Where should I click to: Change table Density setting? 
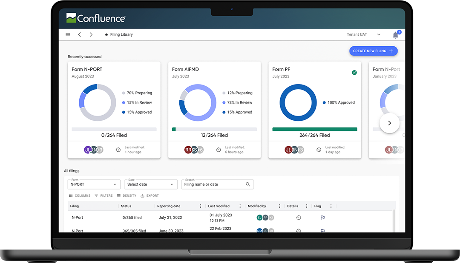click(x=126, y=196)
